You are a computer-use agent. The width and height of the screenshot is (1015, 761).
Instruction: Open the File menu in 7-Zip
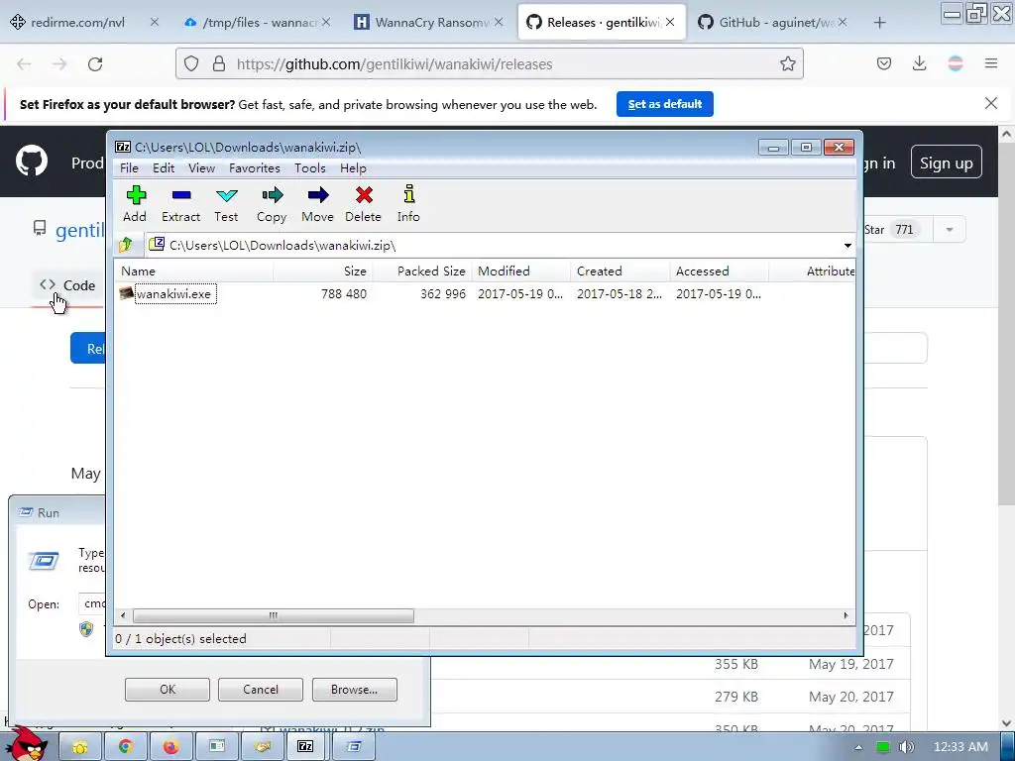tap(129, 168)
